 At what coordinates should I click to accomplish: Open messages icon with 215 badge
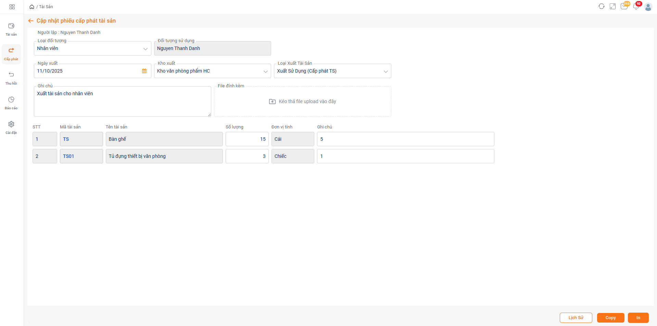pos(624,7)
